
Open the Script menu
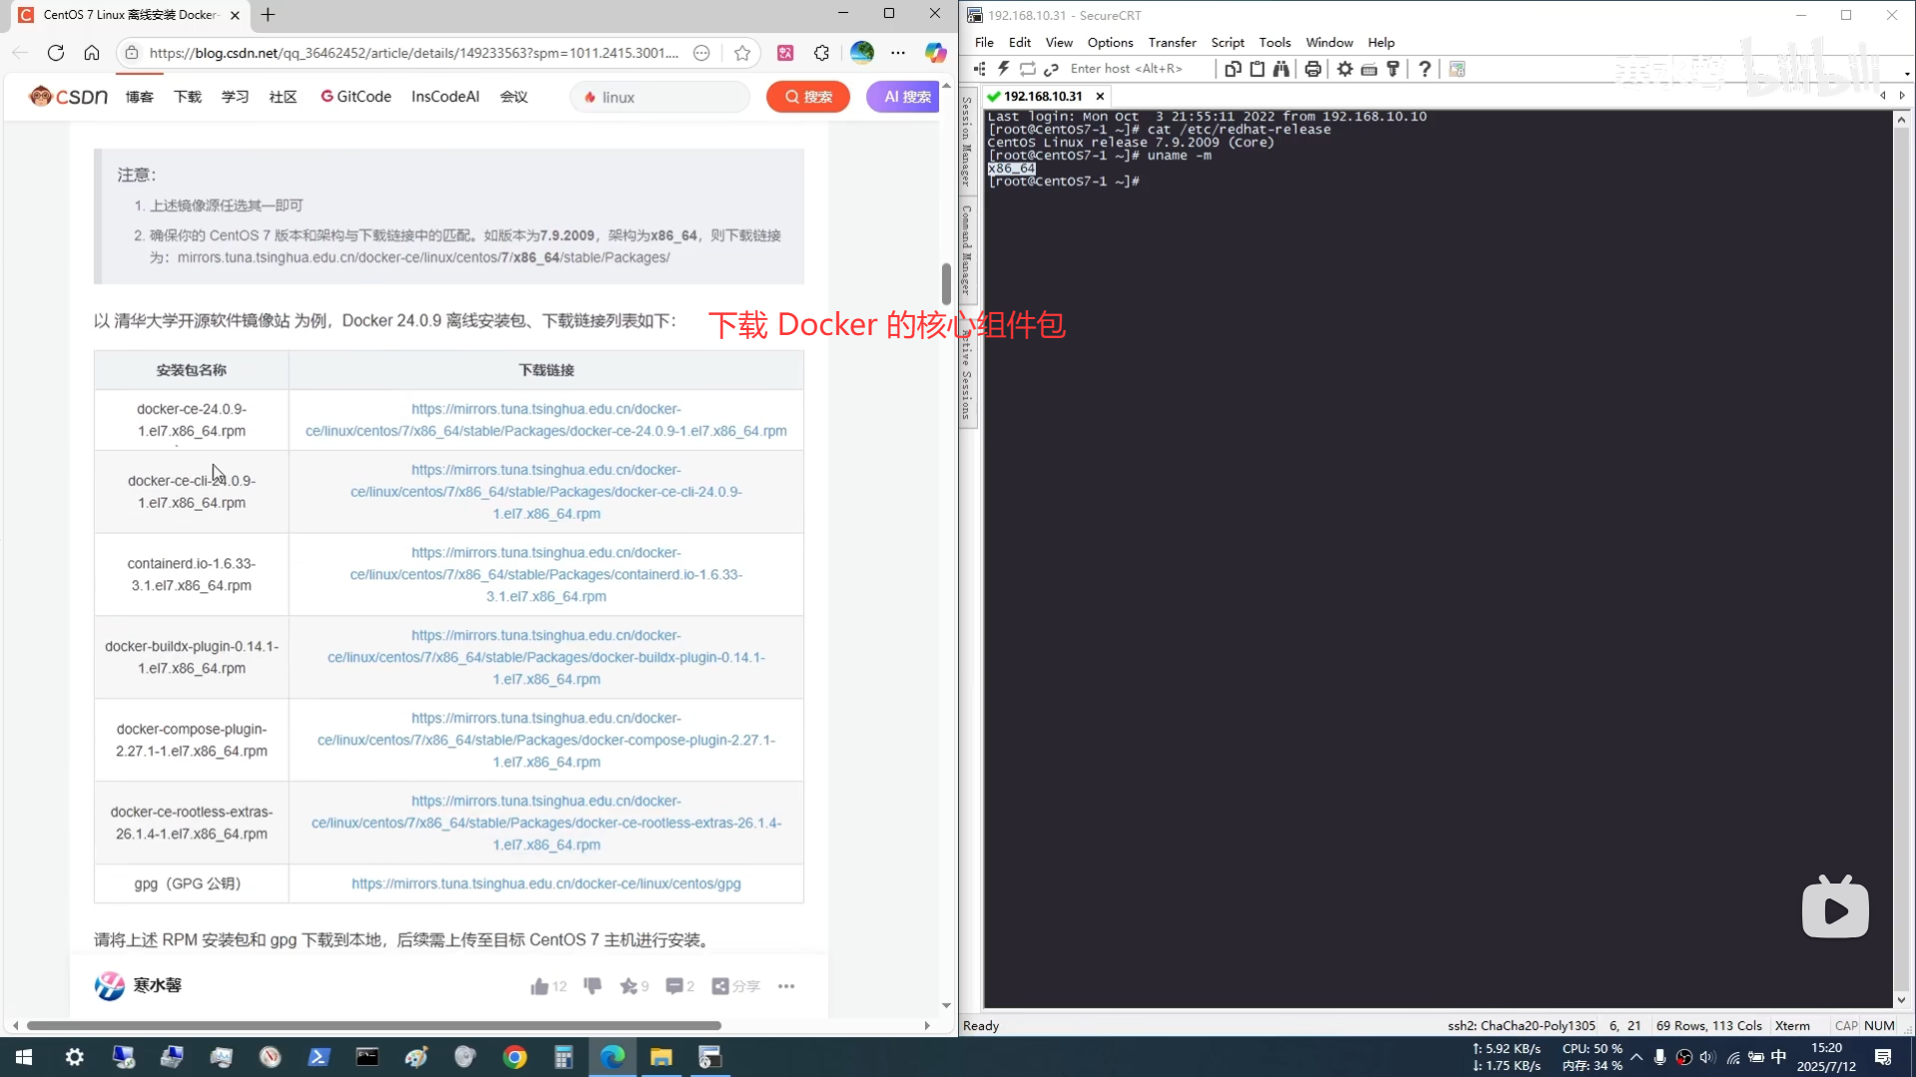[1226, 42]
